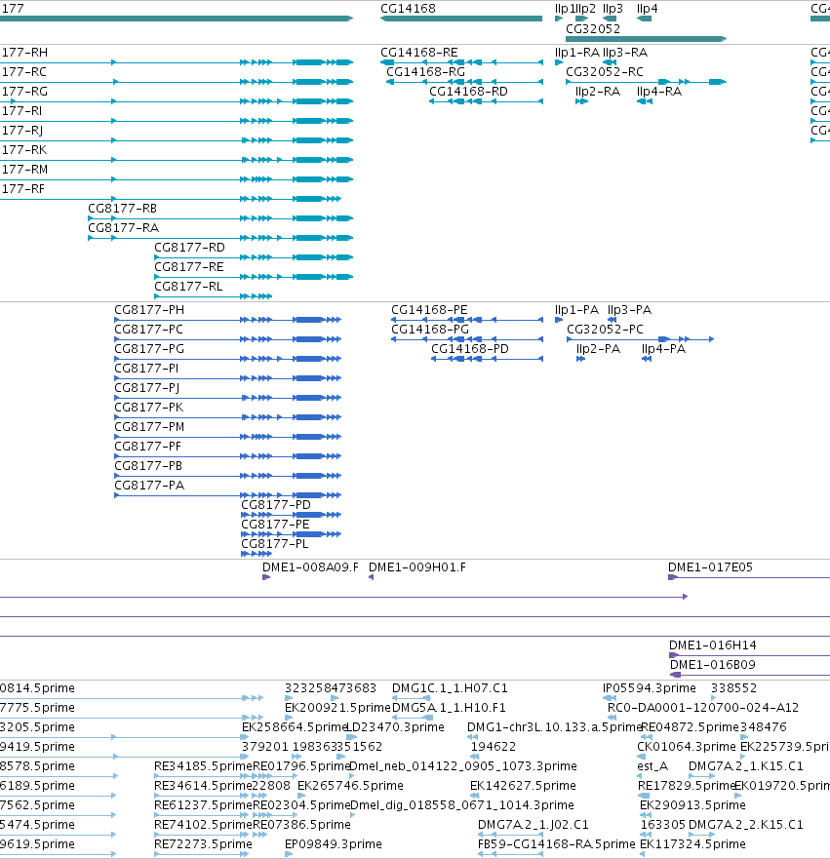
Task: Select feature DME1-017E05
Action: pyautogui.click(x=710, y=567)
